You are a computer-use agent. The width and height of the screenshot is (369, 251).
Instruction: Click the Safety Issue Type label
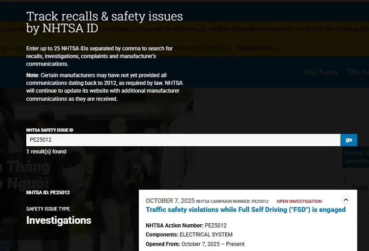click(x=48, y=209)
